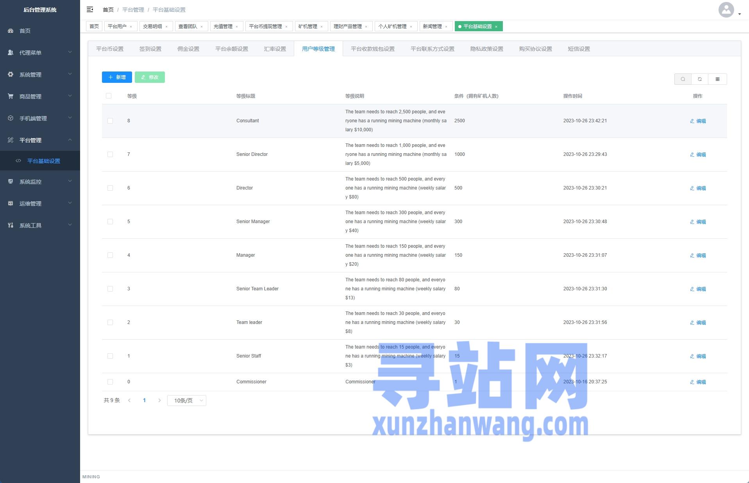The height and width of the screenshot is (483, 749).
Task: Open the 隐私政策设置 tab
Action: point(487,49)
